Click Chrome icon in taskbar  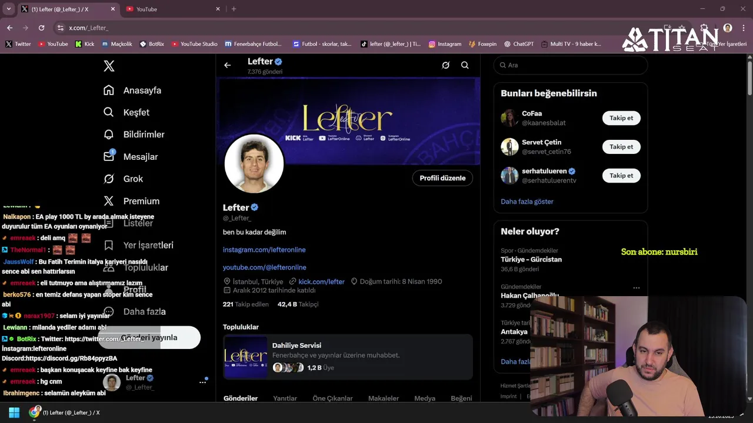coord(35,412)
